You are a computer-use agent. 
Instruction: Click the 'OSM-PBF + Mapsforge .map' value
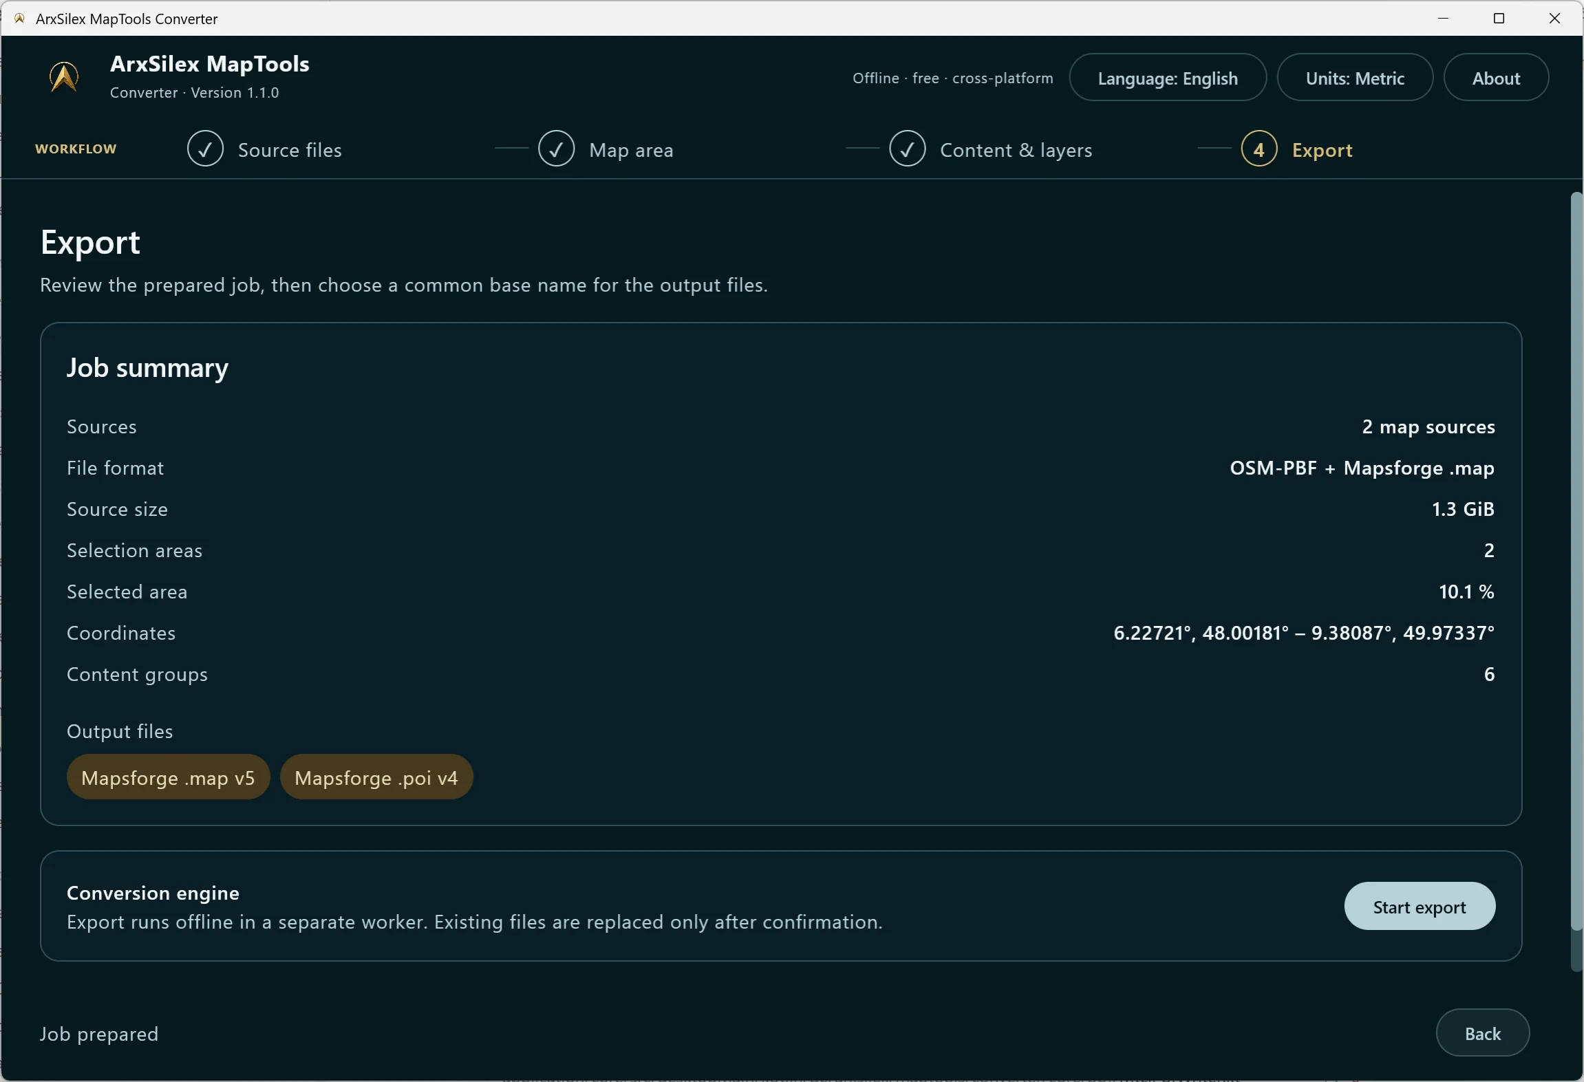1362,468
